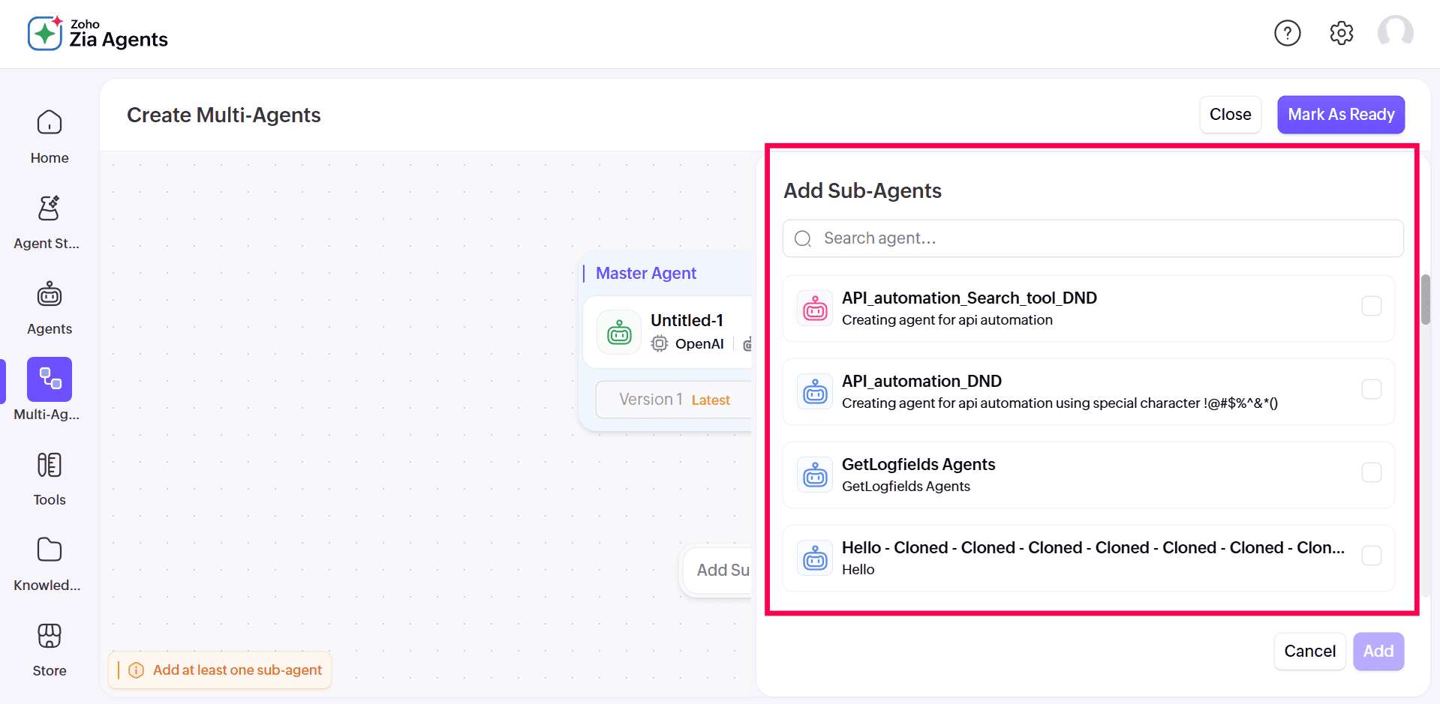1440x704 pixels.
Task: Click the sub-agents list scrollbar
Action: [1426, 299]
